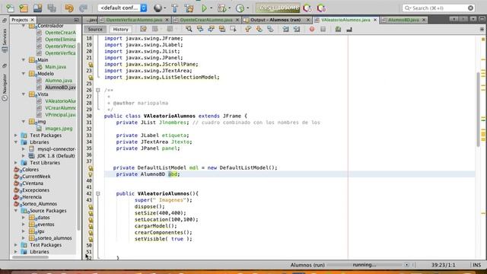The width and height of the screenshot is (487, 274).
Task: Select JDK 1.8 (Default) library node
Action: [56, 155]
